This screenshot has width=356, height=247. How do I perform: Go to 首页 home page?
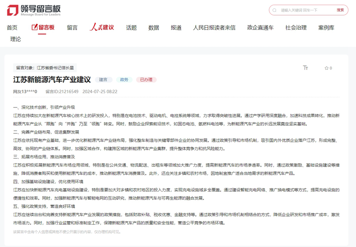click(12, 28)
